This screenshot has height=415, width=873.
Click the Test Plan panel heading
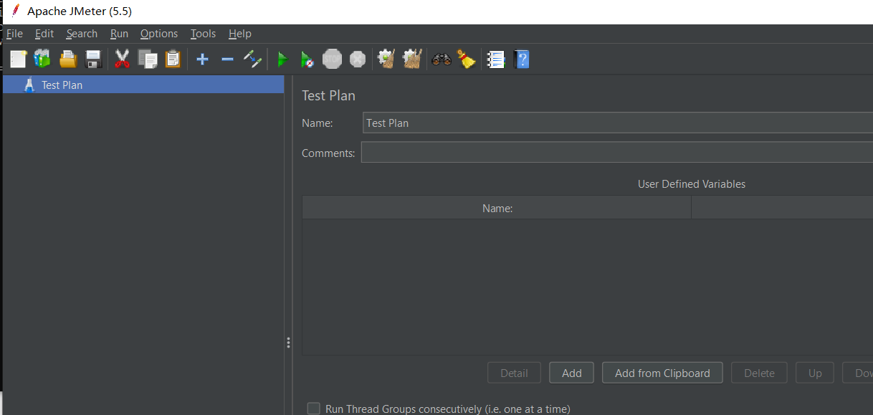click(x=328, y=95)
